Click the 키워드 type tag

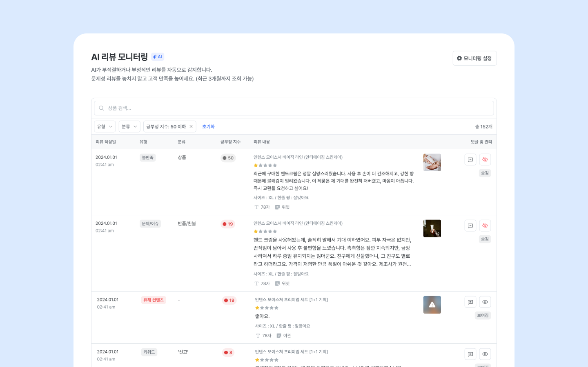149,352
